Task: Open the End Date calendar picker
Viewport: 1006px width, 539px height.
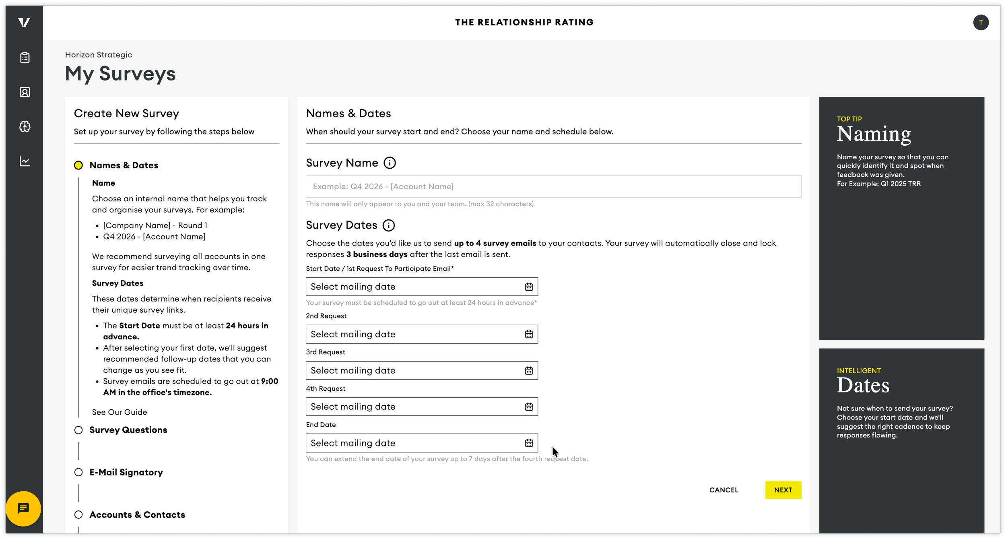Action: (x=529, y=443)
